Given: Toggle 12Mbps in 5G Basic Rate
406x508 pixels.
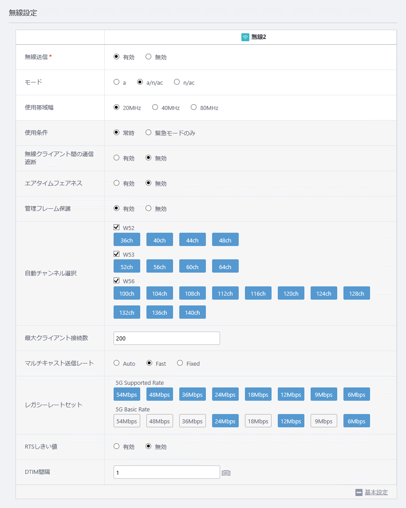Looking at the screenshot, I should point(291,421).
